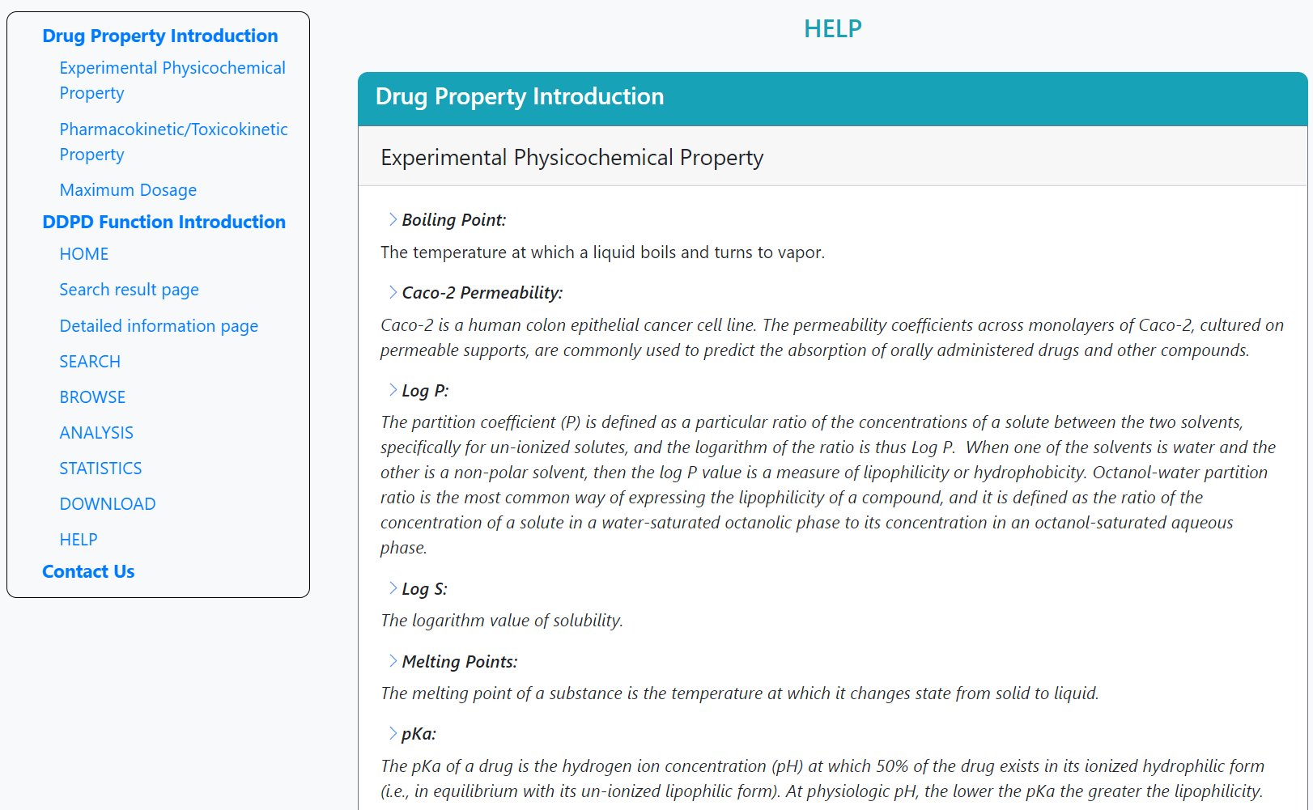
Task: Click the Contact Us sidebar heading
Action: 88,571
